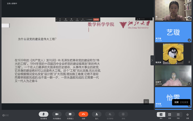Turn off camera using 关闭摄像头 button
Image resolution: width=193 pixels, height=121 pixels.
[57, 114]
